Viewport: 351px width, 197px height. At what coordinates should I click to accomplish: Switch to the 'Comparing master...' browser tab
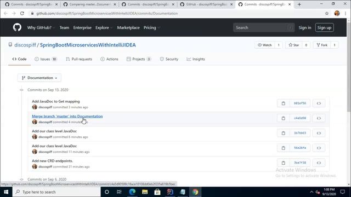coord(89,4)
